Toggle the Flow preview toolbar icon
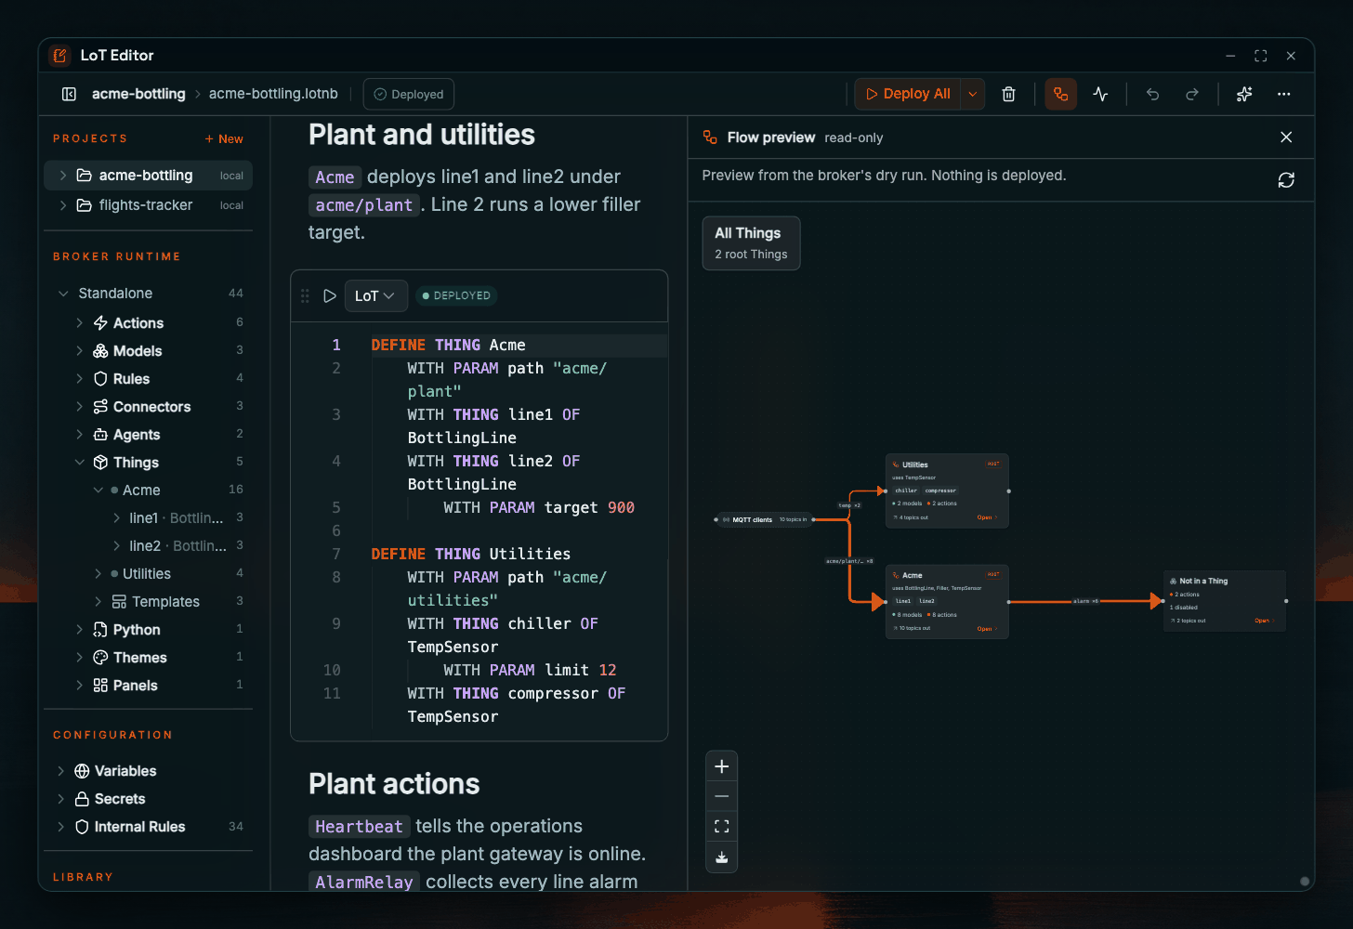The width and height of the screenshot is (1353, 929). [1060, 94]
